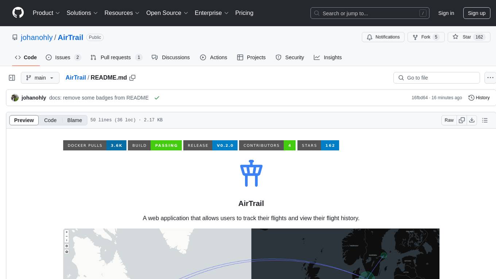Copy the README.md file path
This screenshot has height=279, width=496.
click(132, 77)
